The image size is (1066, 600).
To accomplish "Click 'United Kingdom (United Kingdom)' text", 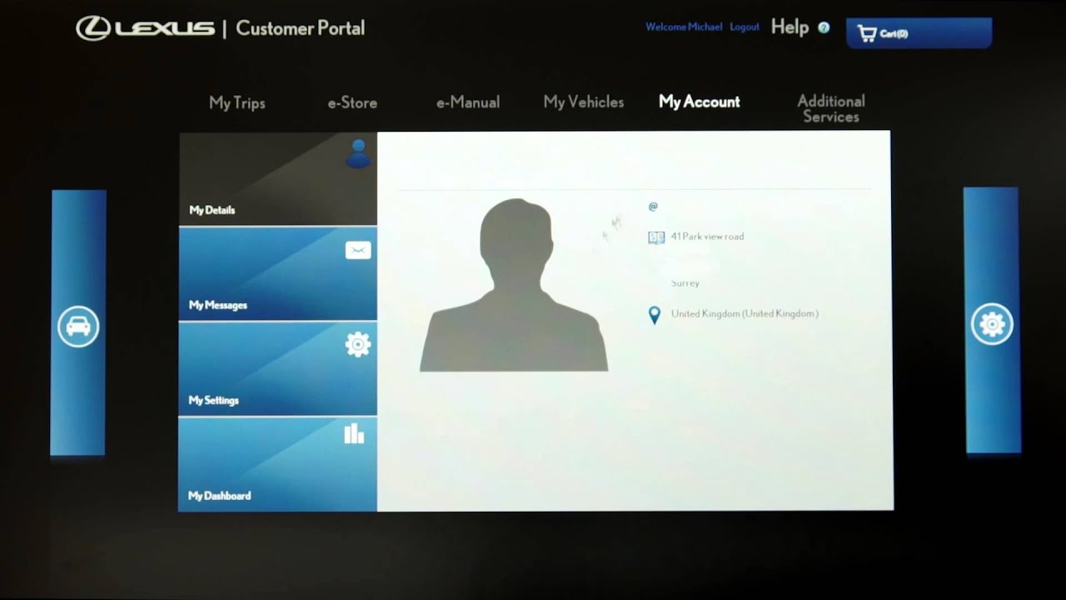I will [x=745, y=314].
